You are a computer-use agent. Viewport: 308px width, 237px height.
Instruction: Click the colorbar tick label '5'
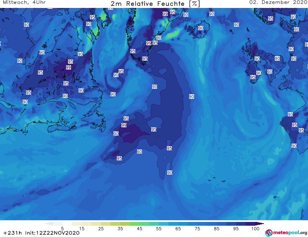(x=62, y=229)
